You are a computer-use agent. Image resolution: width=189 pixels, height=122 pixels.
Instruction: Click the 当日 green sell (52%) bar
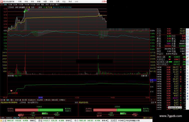click(50, 110)
